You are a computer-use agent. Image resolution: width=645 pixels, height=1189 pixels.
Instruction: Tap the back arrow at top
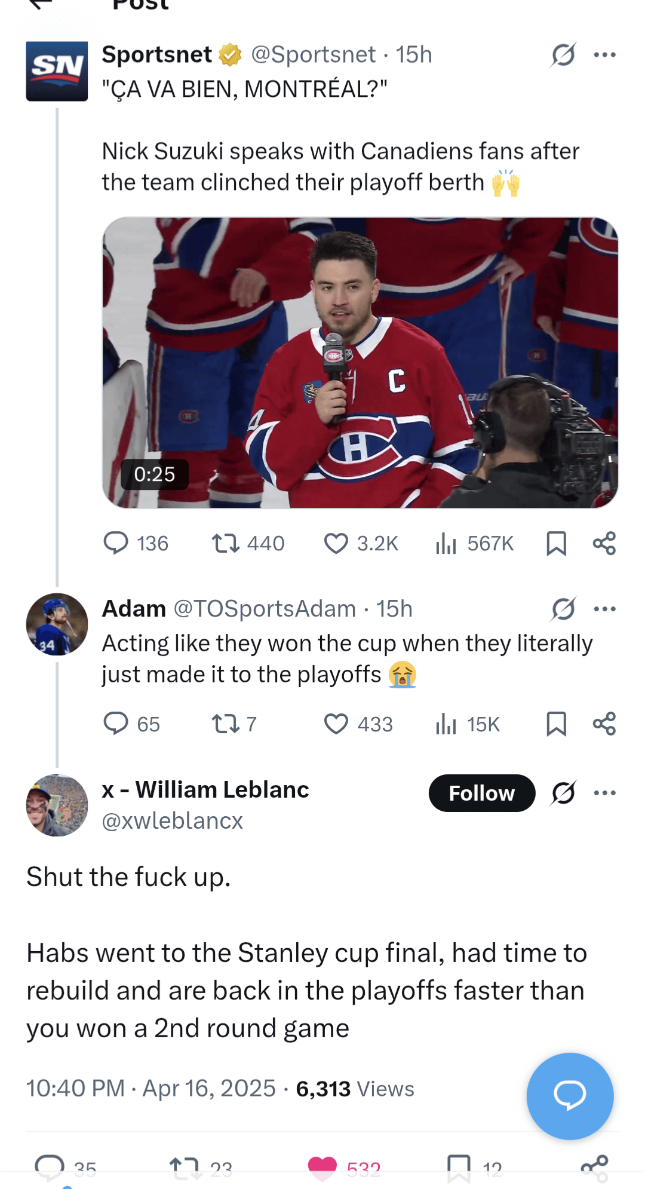point(41,5)
